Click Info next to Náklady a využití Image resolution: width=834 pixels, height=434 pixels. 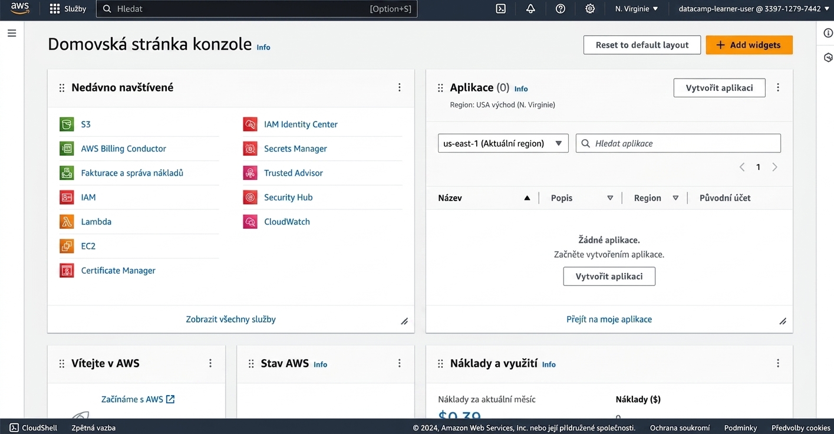(549, 364)
